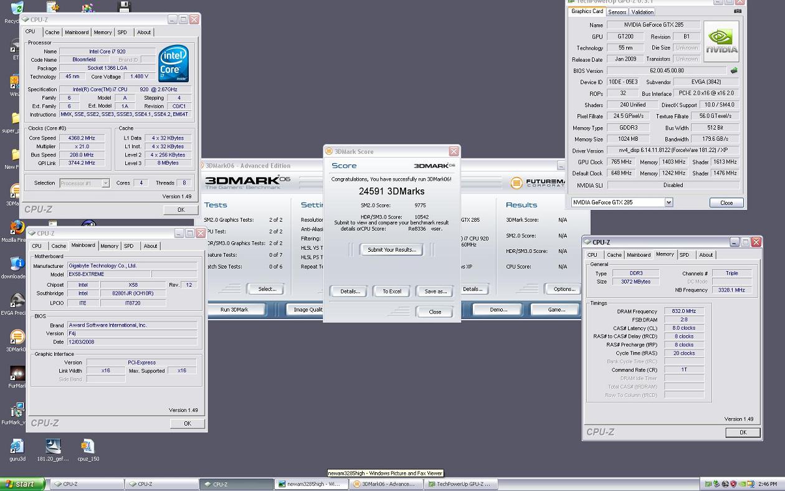Click Options button in 3DMark06 Results
The height and width of the screenshot is (491, 785).
tap(564, 289)
